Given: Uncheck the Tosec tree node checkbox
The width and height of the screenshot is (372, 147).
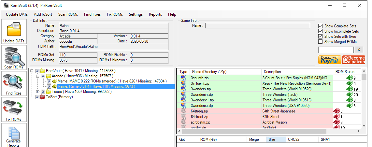Looking at the screenshot, I should [43, 92].
